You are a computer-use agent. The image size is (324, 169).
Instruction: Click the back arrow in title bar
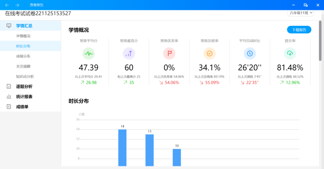[7, 5]
